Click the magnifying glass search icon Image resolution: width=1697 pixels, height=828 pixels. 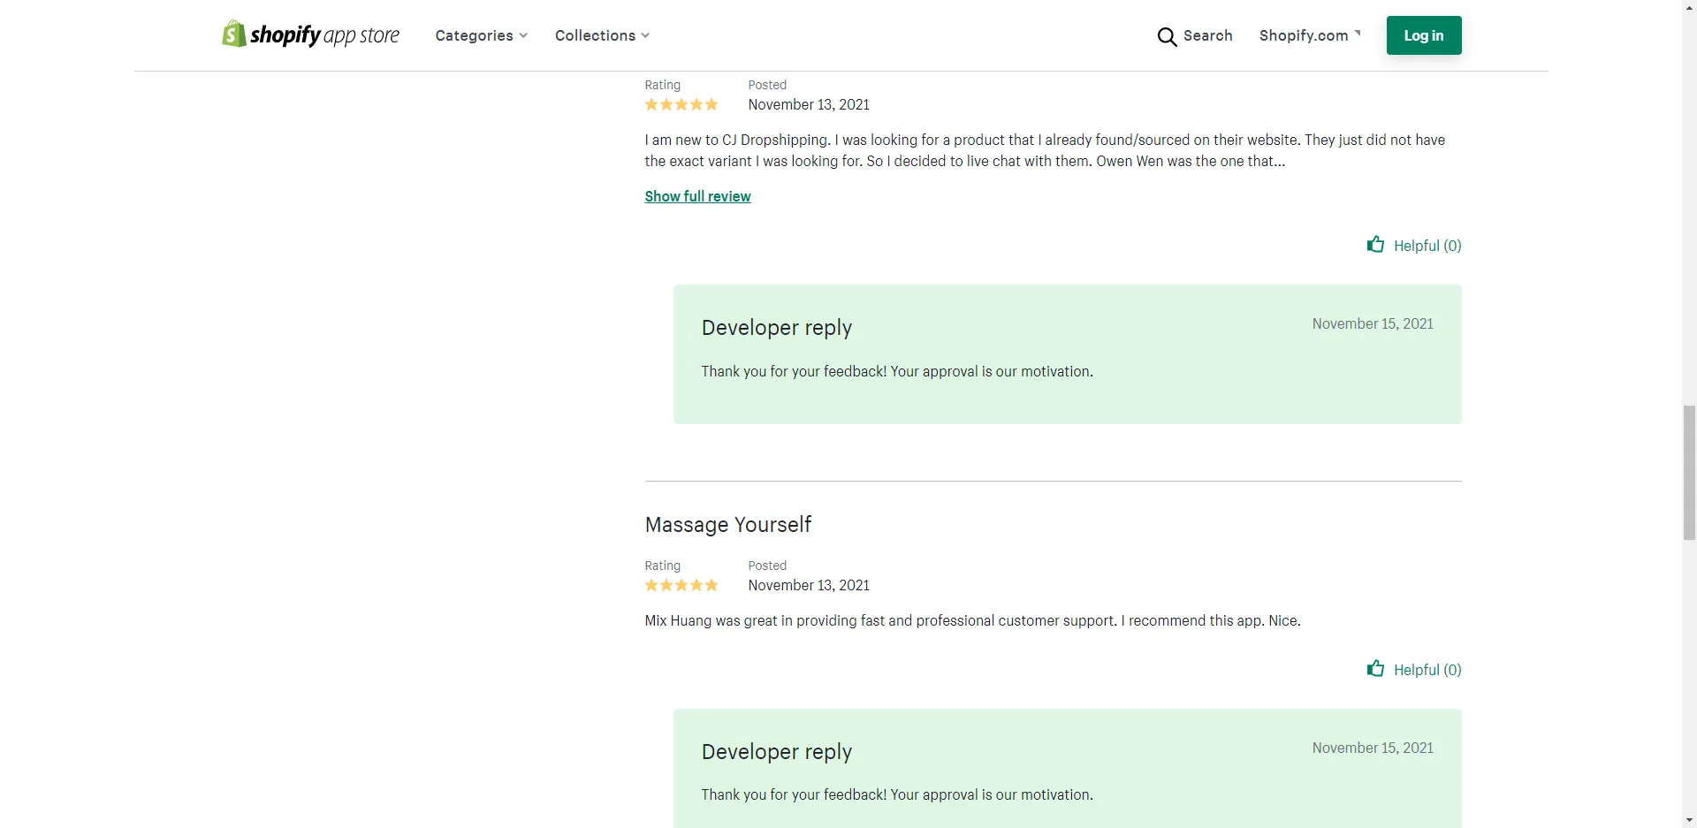coord(1167,36)
